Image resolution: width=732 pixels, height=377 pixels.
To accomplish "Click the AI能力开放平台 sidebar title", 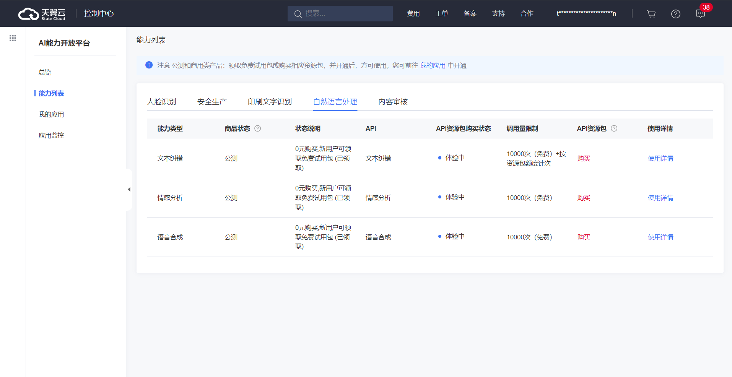I will (x=64, y=43).
